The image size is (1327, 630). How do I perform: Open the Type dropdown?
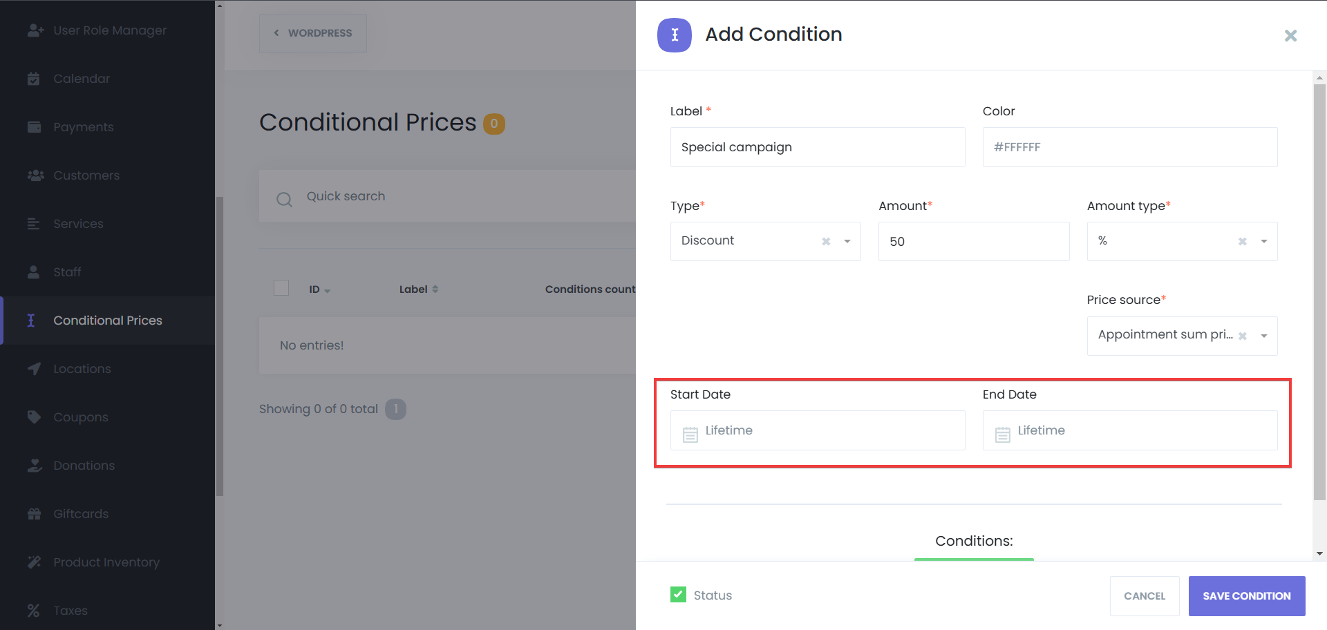click(x=847, y=242)
